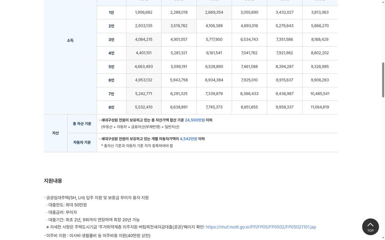This screenshot has height=240, width=385.
Task: Click cell value 3,519,762
Action: (x=179, y=26)
